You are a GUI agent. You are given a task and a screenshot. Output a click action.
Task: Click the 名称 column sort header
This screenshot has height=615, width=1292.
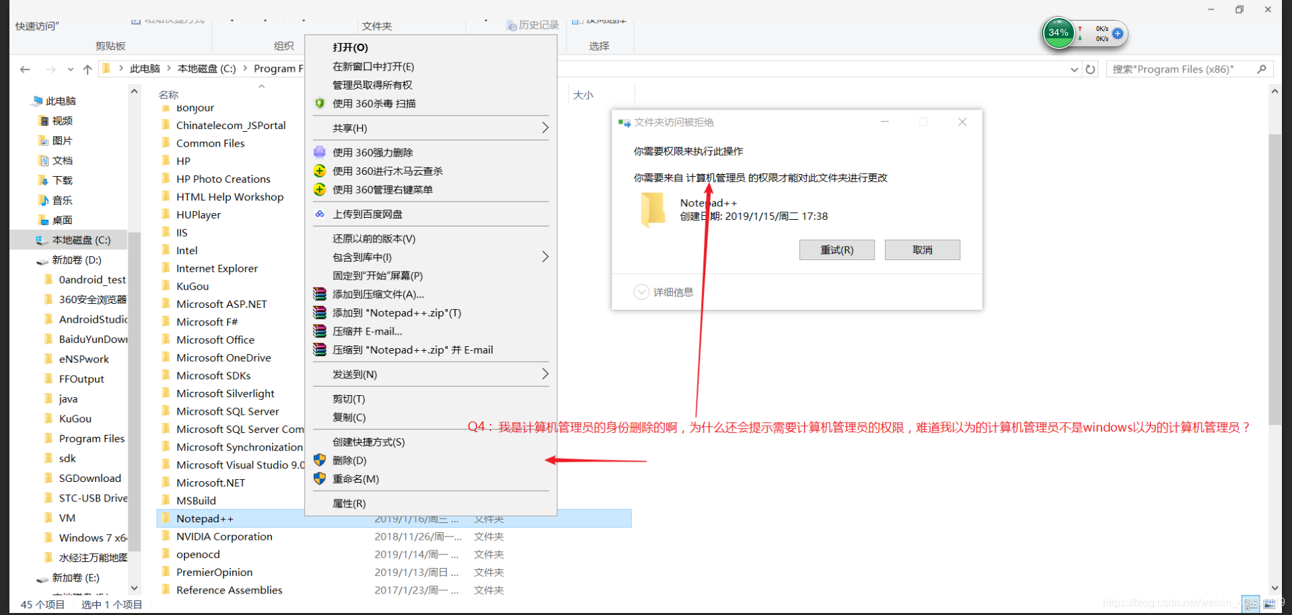coord(168,95)
